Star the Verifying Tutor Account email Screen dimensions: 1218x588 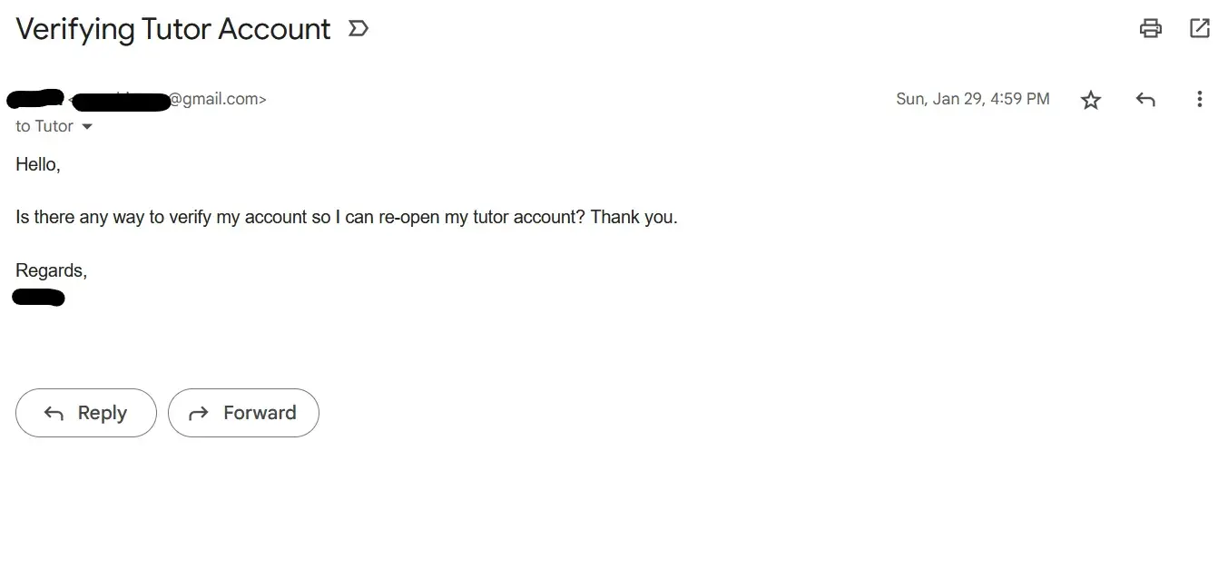[x=1091, y=100]
